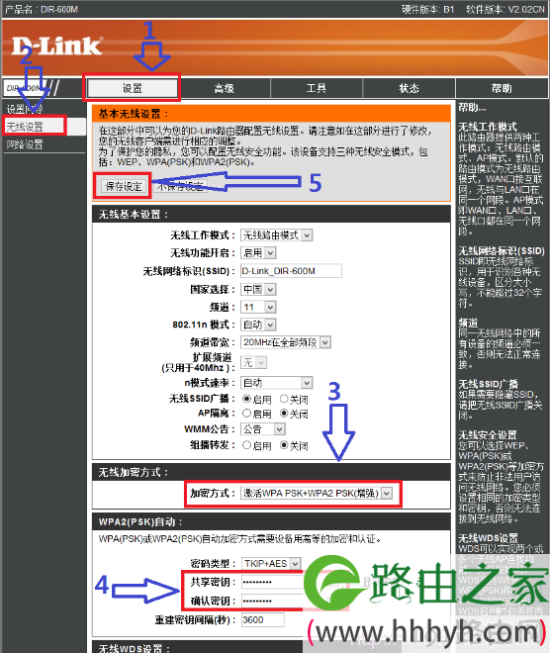The image size is (550, 653).
Task: Open the 工具 tab
Action: (x=317, y=88)
